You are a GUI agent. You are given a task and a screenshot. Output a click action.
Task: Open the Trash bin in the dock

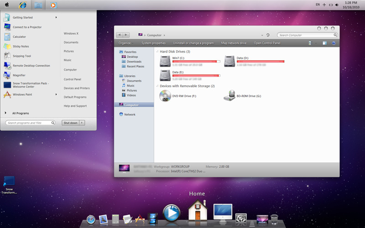point(274,219)
